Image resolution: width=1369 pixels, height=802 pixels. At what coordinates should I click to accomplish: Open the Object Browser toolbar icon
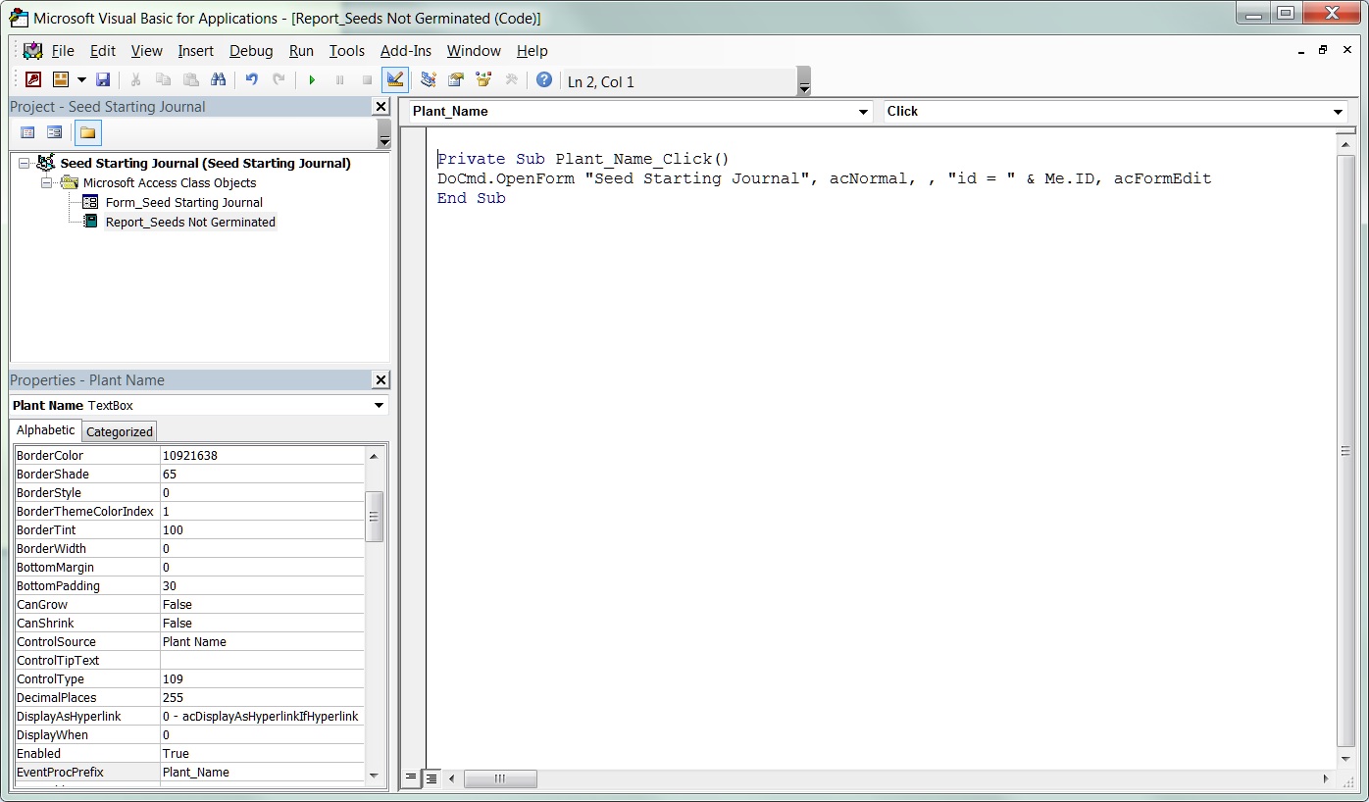483,80
